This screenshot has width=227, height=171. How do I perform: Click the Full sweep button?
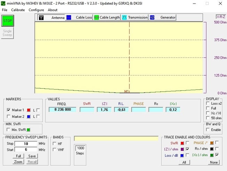tap(18, 156)
